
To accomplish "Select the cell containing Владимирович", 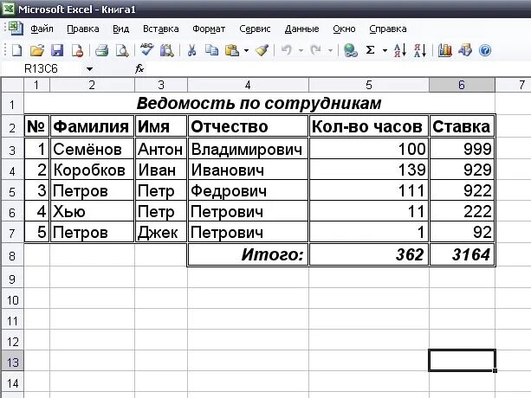I will (248, 149).
